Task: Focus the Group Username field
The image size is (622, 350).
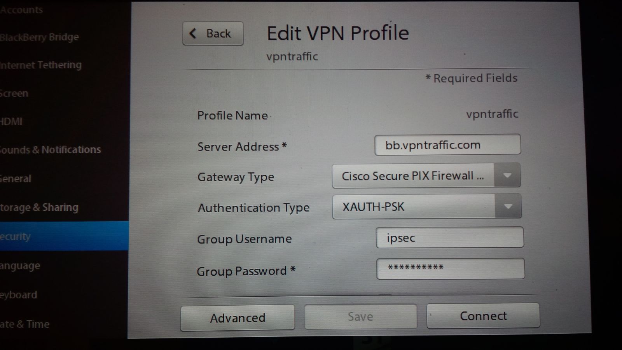Action: (450, 237)
